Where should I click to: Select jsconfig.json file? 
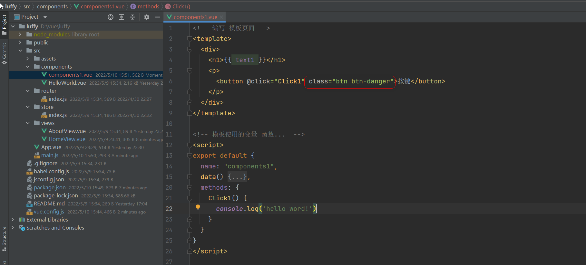49,179
